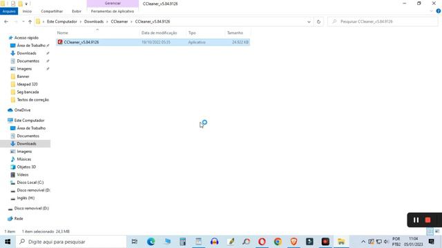Open the notification center icon
Image resolution: width=442 pixels, height=248 pixels.
431,242
